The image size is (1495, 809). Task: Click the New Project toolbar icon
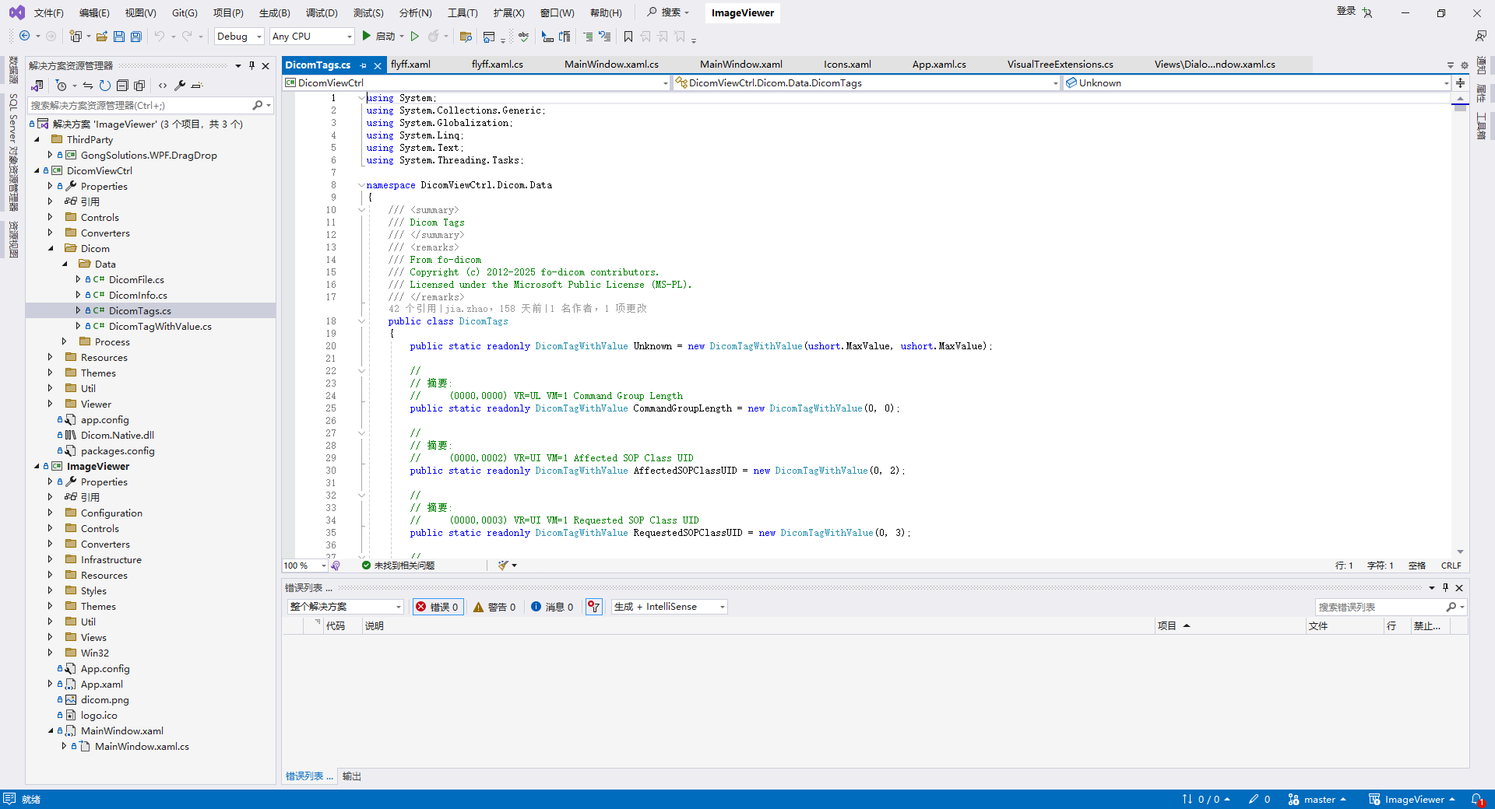[x=76, y=37]
